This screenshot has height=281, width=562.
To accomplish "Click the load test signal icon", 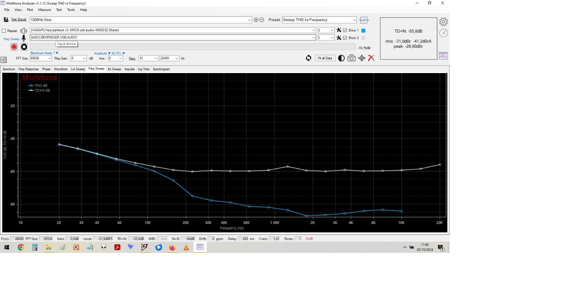I will pos(6,20).
